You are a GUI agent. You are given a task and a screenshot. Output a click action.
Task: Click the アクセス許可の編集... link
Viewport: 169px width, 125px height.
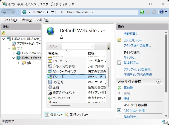click(x=137, y=46)
